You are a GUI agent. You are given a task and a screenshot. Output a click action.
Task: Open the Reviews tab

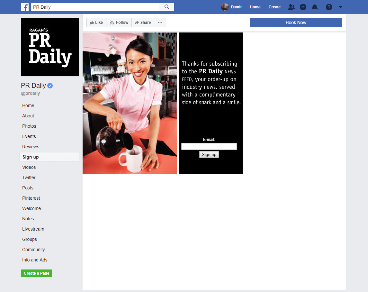pos(31,147)
